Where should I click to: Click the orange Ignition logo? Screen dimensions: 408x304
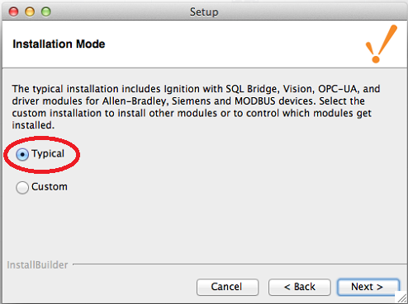pyautogui.click(x=382, y=44)
